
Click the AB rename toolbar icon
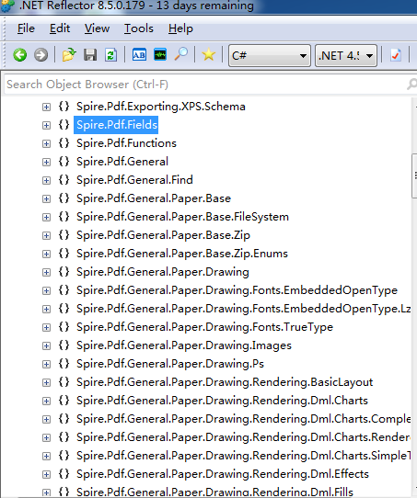pyautogui.click(x=139, y=55)
